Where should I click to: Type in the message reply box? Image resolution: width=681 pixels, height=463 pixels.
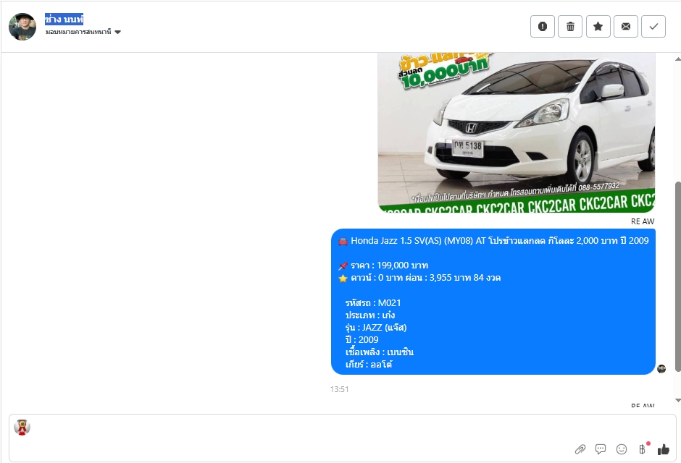290,430
